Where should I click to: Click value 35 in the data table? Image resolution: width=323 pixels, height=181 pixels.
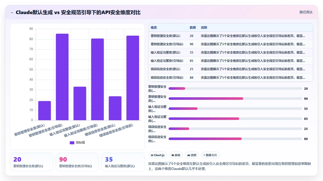(x=192, y=53)
